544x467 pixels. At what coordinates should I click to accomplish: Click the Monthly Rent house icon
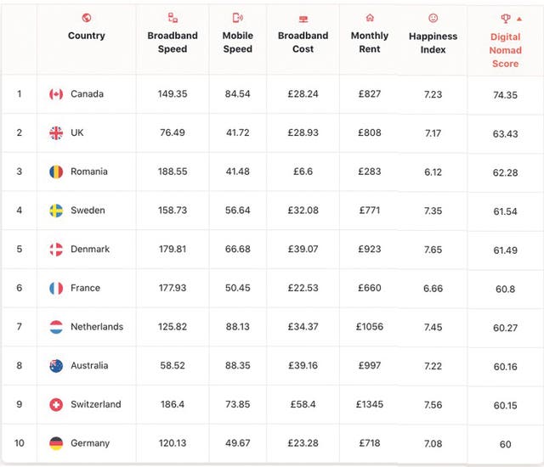(x=370, y=18)
